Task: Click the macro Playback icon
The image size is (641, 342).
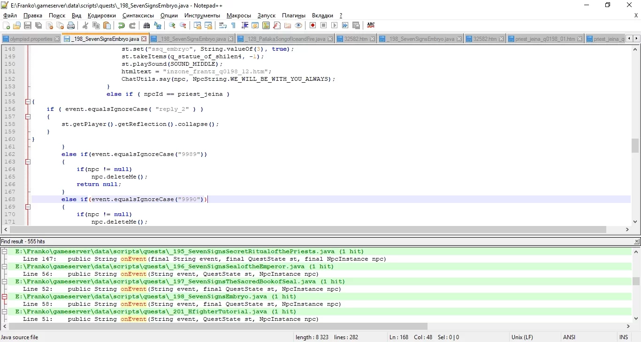Action: tap(335, 25)
